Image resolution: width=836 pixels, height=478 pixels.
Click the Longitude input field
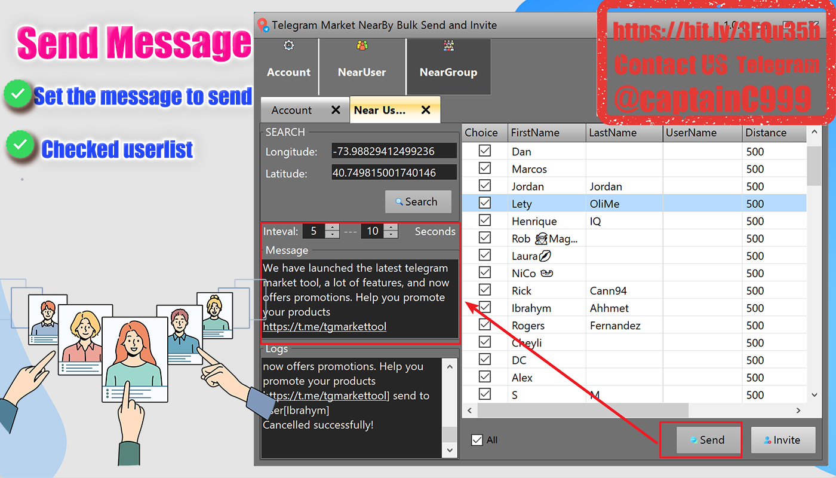(x=394, y=151)
